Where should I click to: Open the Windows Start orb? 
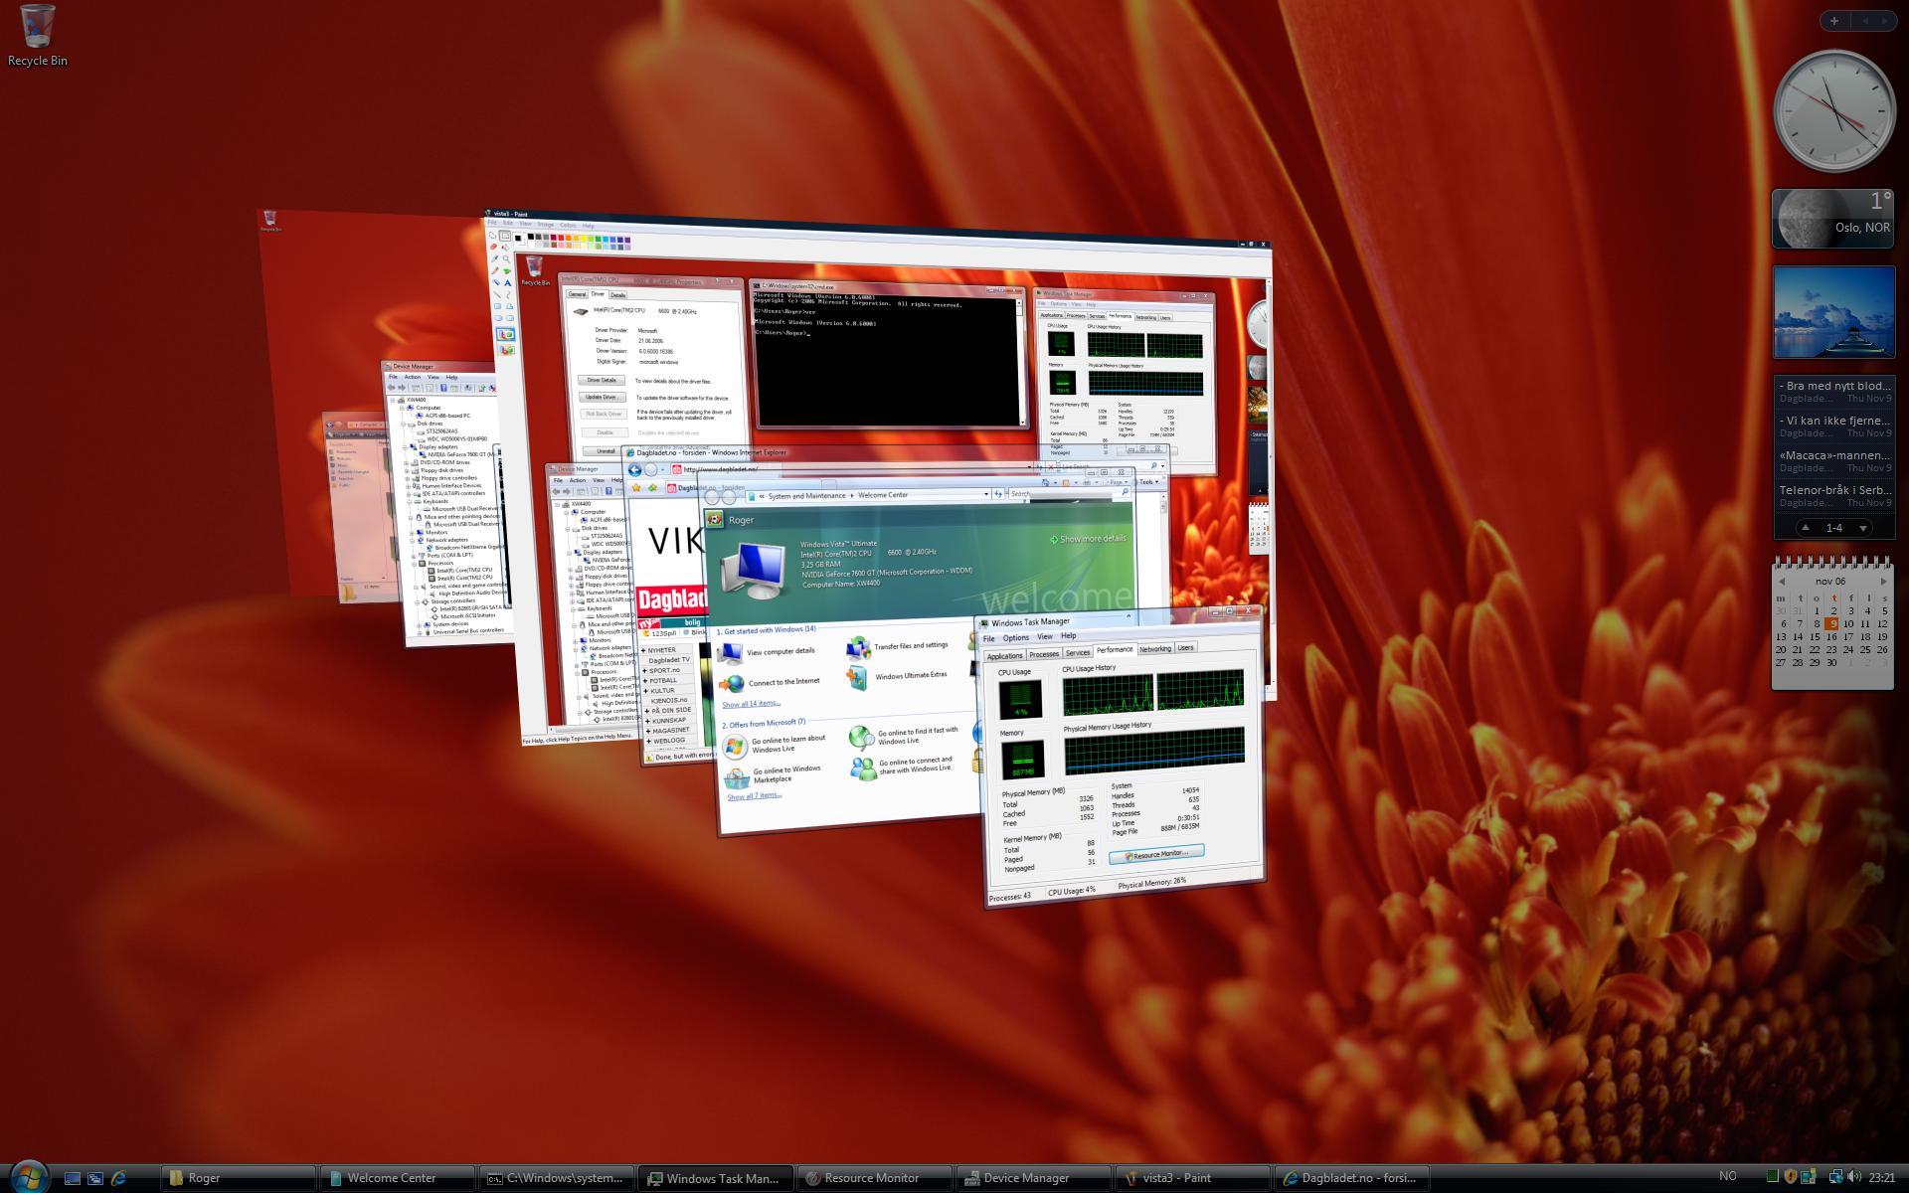[28, 1175]
